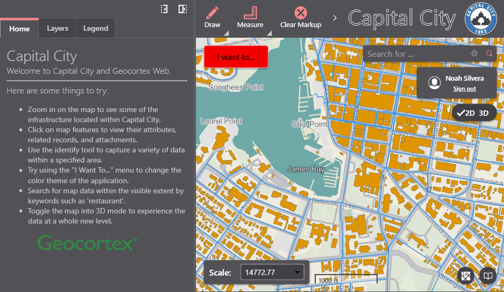This screenshot has width=504, height=292.
Task: Switch the map to 3D mode
Action: [483, 113]
